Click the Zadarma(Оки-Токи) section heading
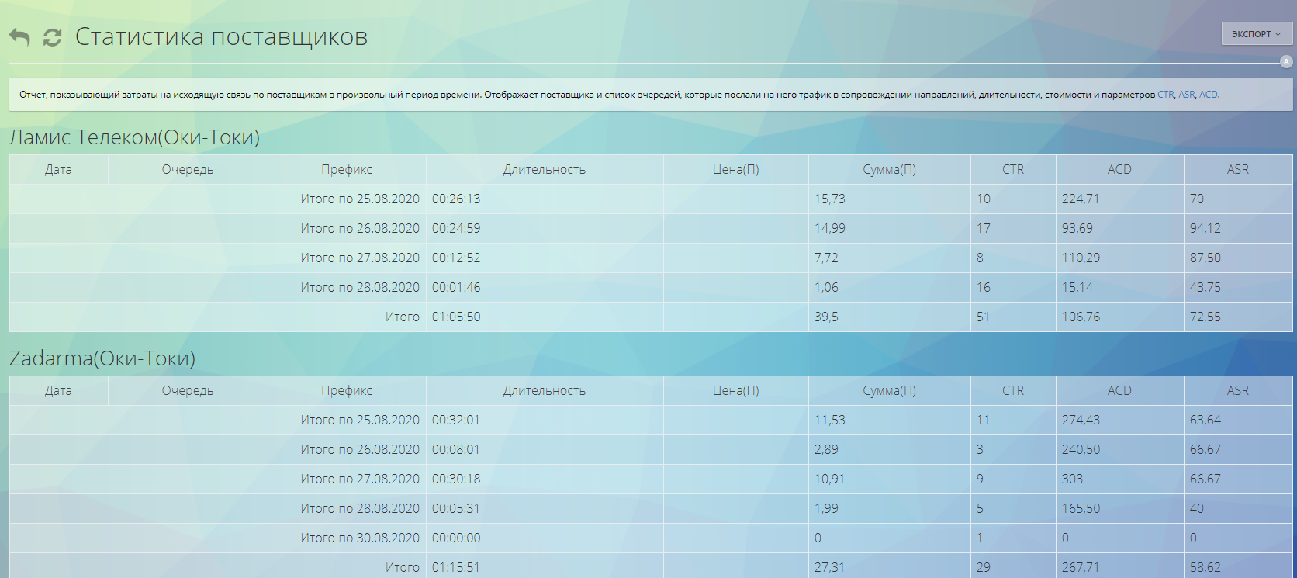The image size is (1297, 578). coord(102,358)
